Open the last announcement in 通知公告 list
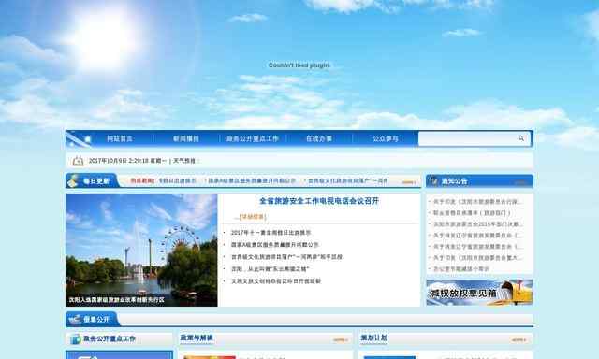The image size is (599, 359). [461, 269]
